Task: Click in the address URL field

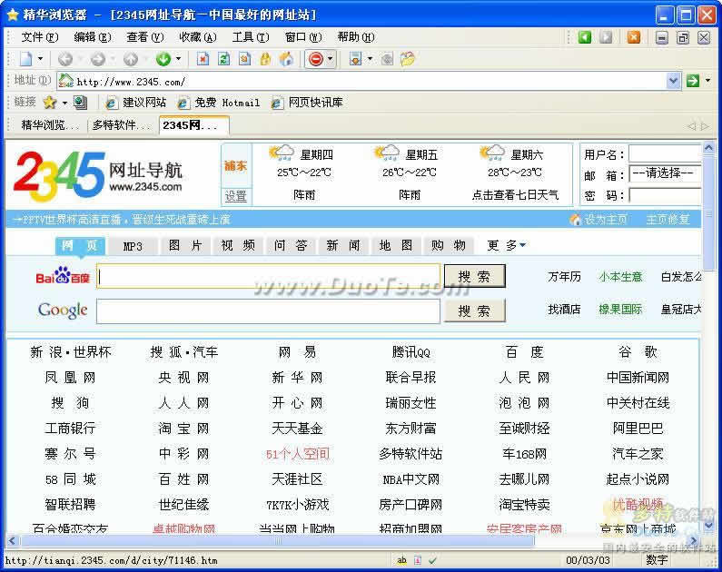Action: (361, 82)
